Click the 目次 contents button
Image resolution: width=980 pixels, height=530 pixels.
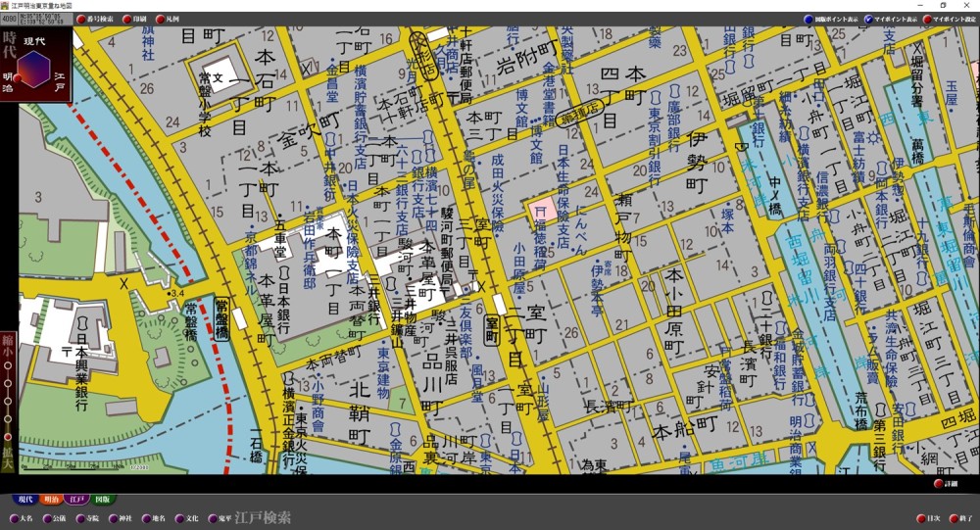click(x=920, y=518)
